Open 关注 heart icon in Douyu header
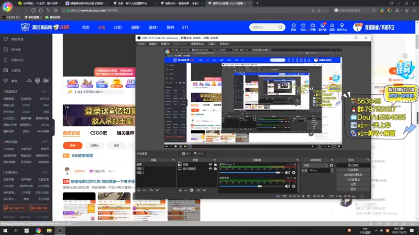419x235 pixels. (303, 27)
